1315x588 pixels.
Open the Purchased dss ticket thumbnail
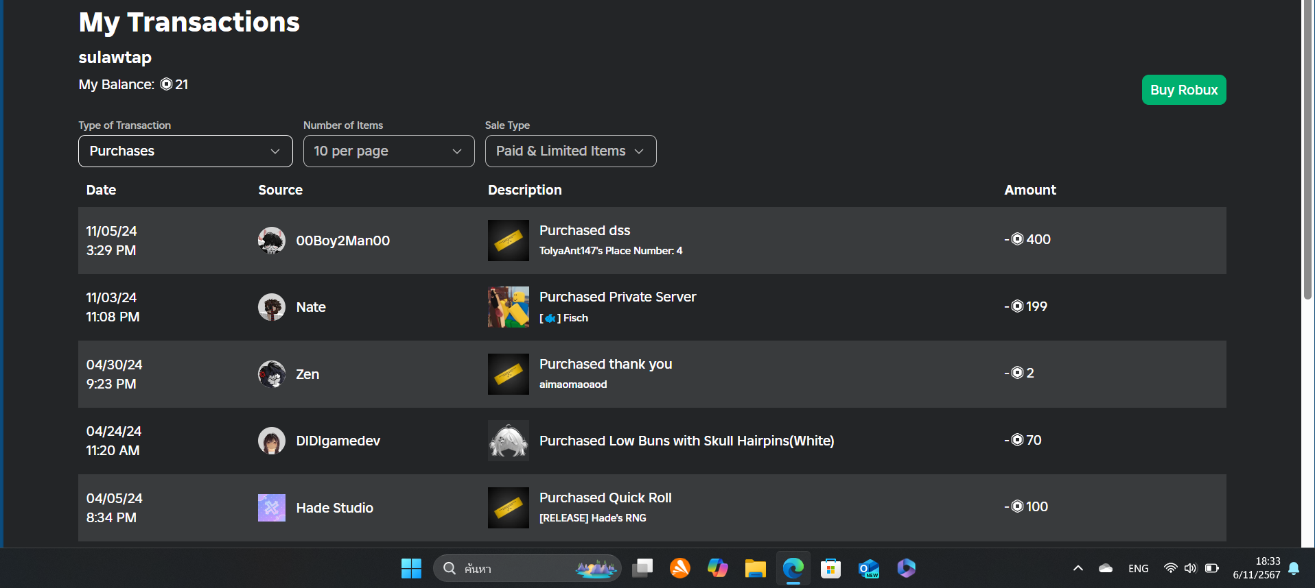pos(509,241)
